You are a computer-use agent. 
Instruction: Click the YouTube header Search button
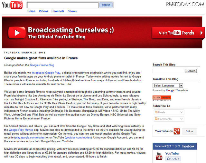[106, 5]
